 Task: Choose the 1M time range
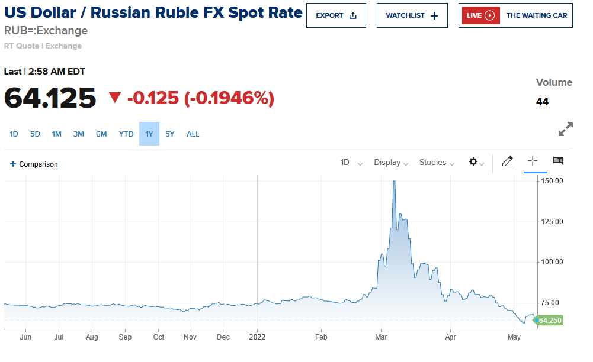[x=57, y=134]
